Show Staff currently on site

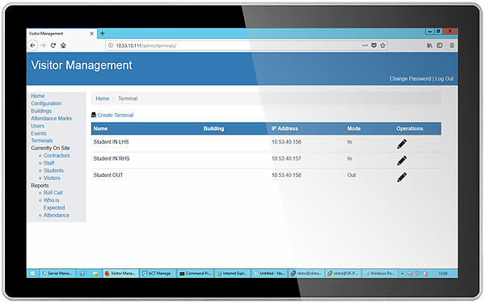(48, 163)
